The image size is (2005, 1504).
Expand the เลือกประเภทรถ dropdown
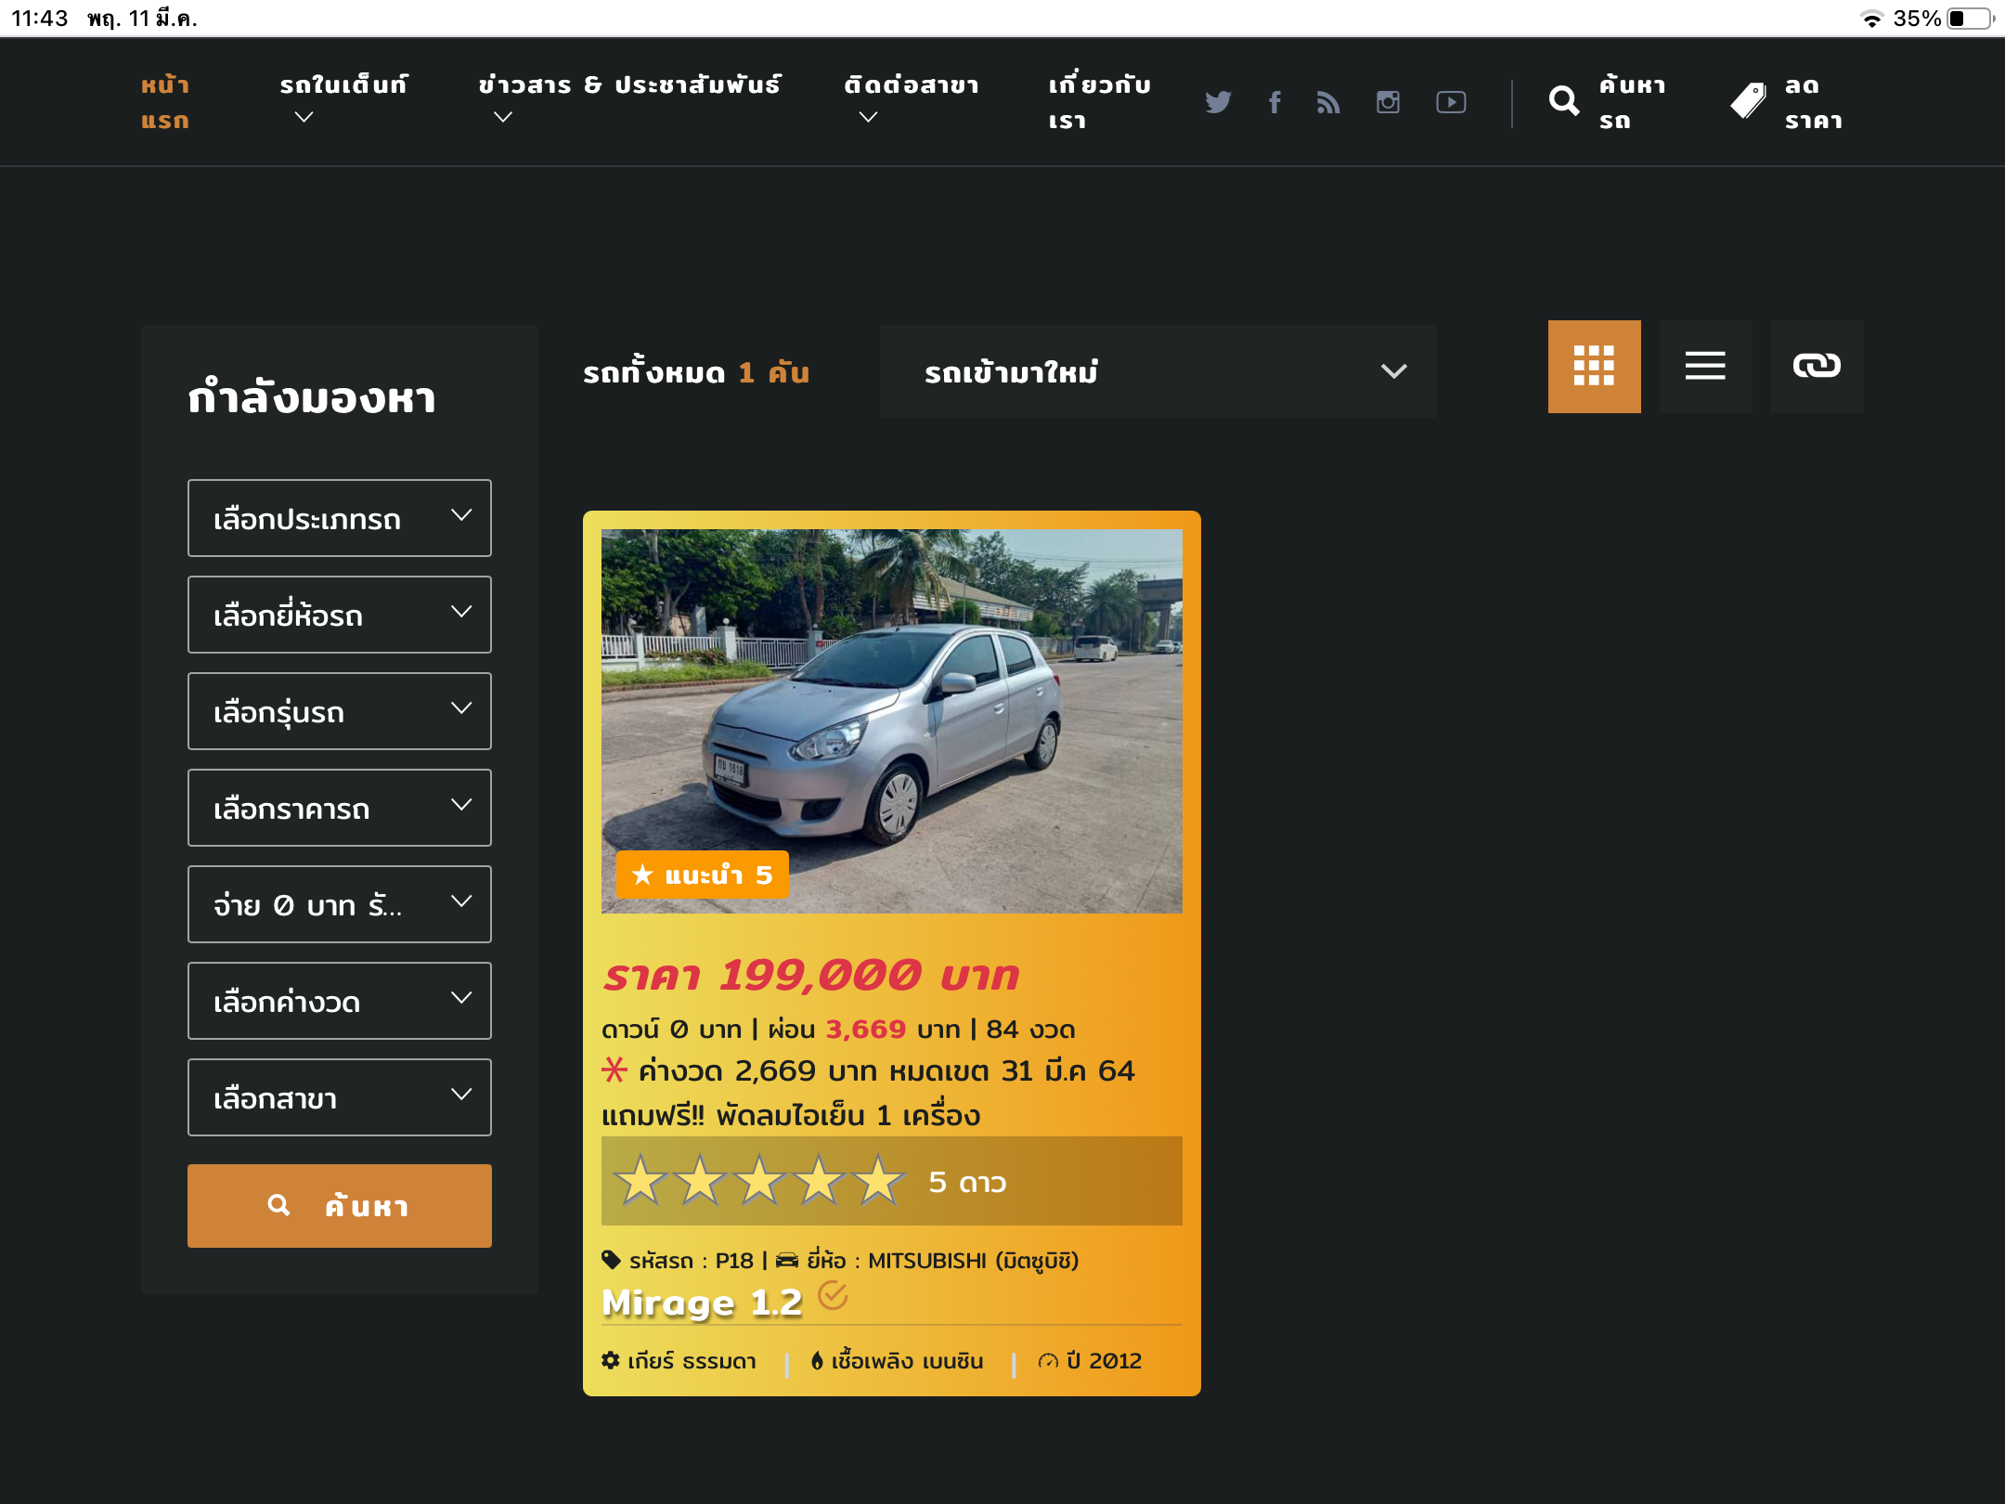tap(339, 518)
